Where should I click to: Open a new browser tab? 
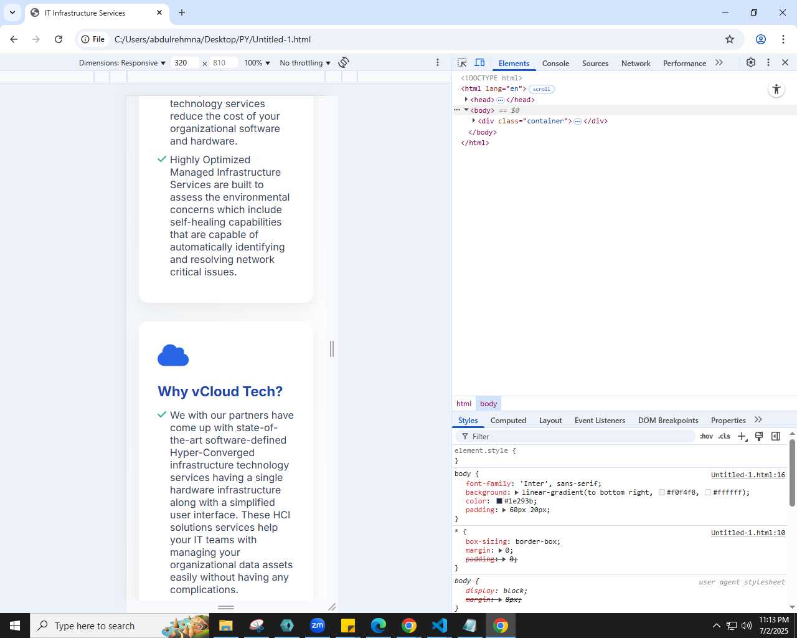click(x=182, y=12)
